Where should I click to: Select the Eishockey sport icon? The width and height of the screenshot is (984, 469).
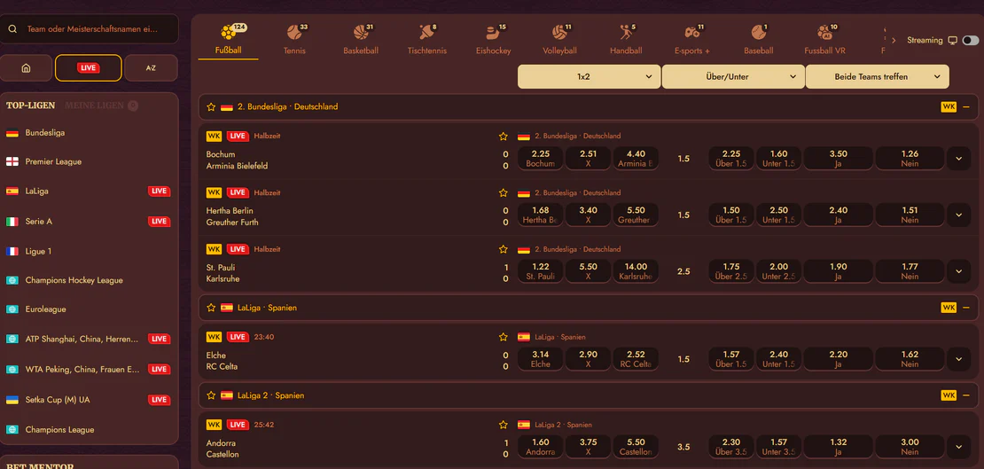click(493, 32)
